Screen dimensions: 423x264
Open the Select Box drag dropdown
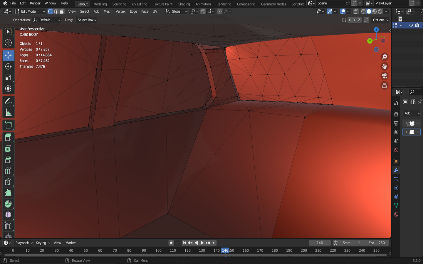[x=87, y=20]
